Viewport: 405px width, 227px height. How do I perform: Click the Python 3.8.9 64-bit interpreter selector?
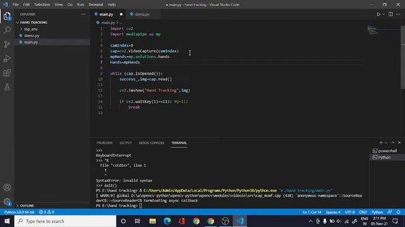pyautogui.click(x=20, y=212)
